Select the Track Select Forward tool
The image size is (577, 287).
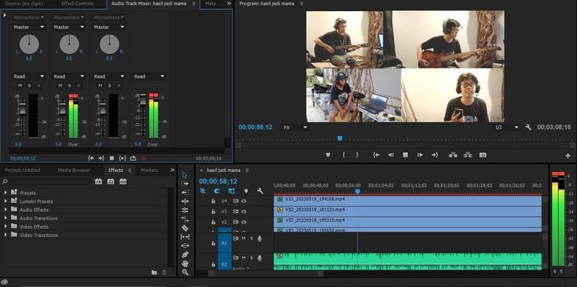tap(185, 183)
